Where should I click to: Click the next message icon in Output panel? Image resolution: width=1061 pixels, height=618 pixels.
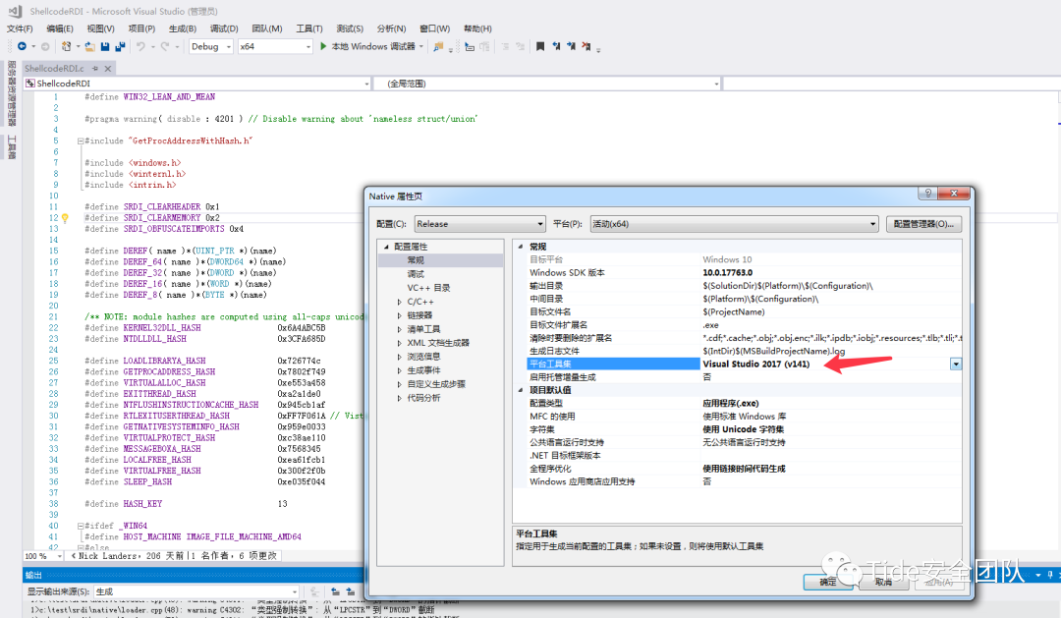tap(351, 591)
